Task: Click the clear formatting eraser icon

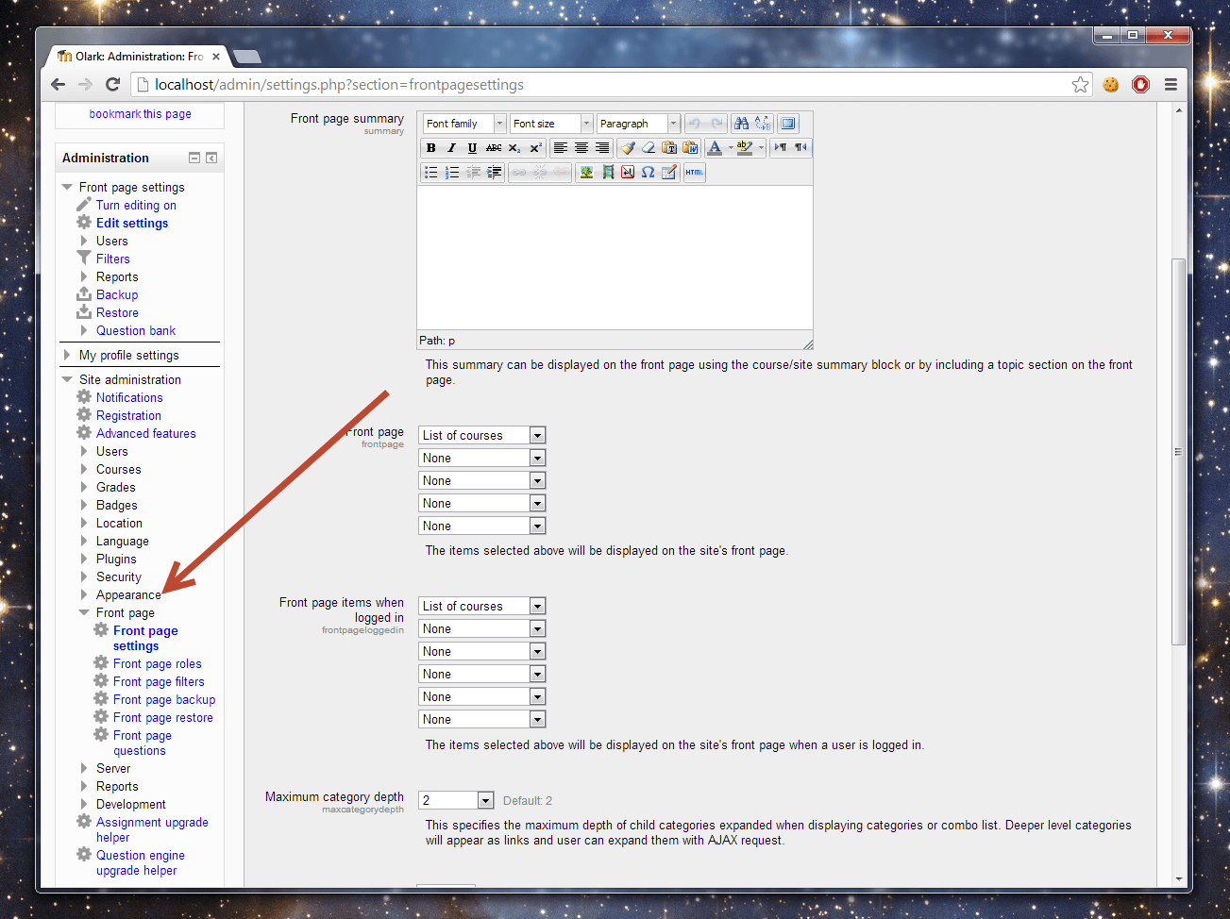Action: pyautogui.click(x=649, y=148)
